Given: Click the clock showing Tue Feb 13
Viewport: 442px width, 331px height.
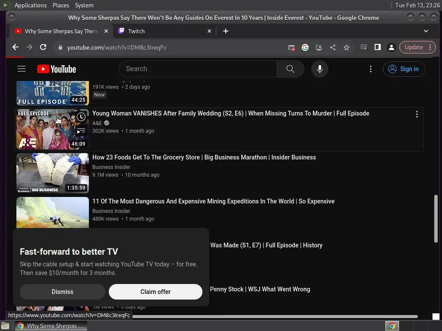Looking at the screenshot, I should pyautogui.click(x=417, y=5).
